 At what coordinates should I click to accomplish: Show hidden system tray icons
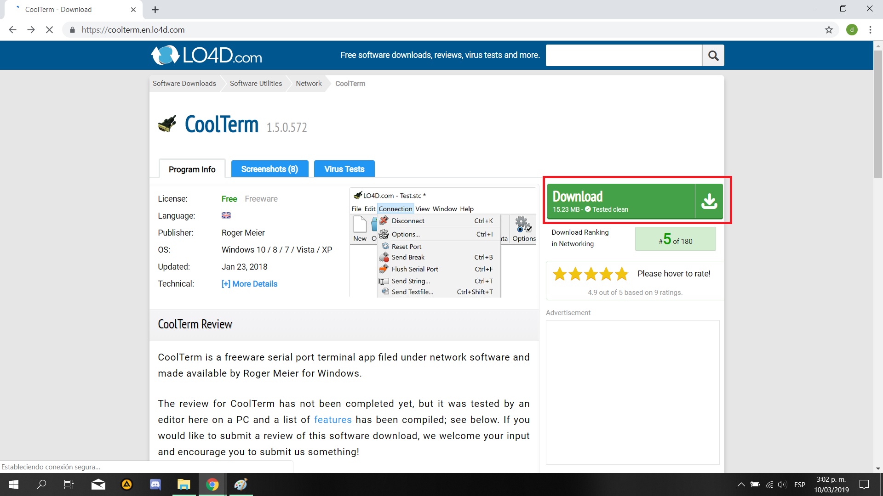[x=741, y=485]
